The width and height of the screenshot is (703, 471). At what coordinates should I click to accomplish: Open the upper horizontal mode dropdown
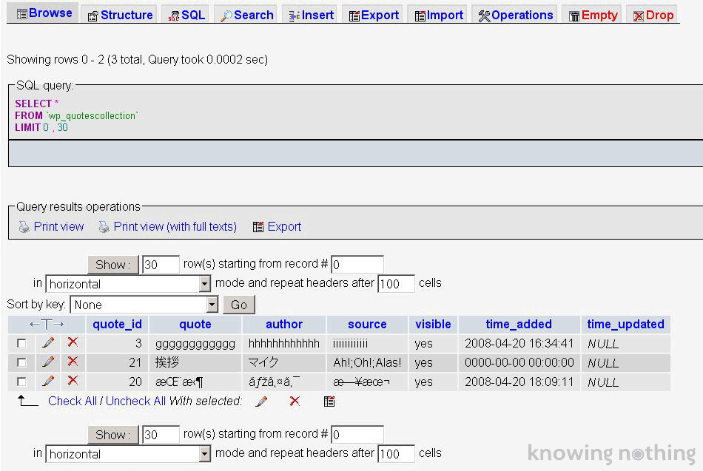coord(128,284)
